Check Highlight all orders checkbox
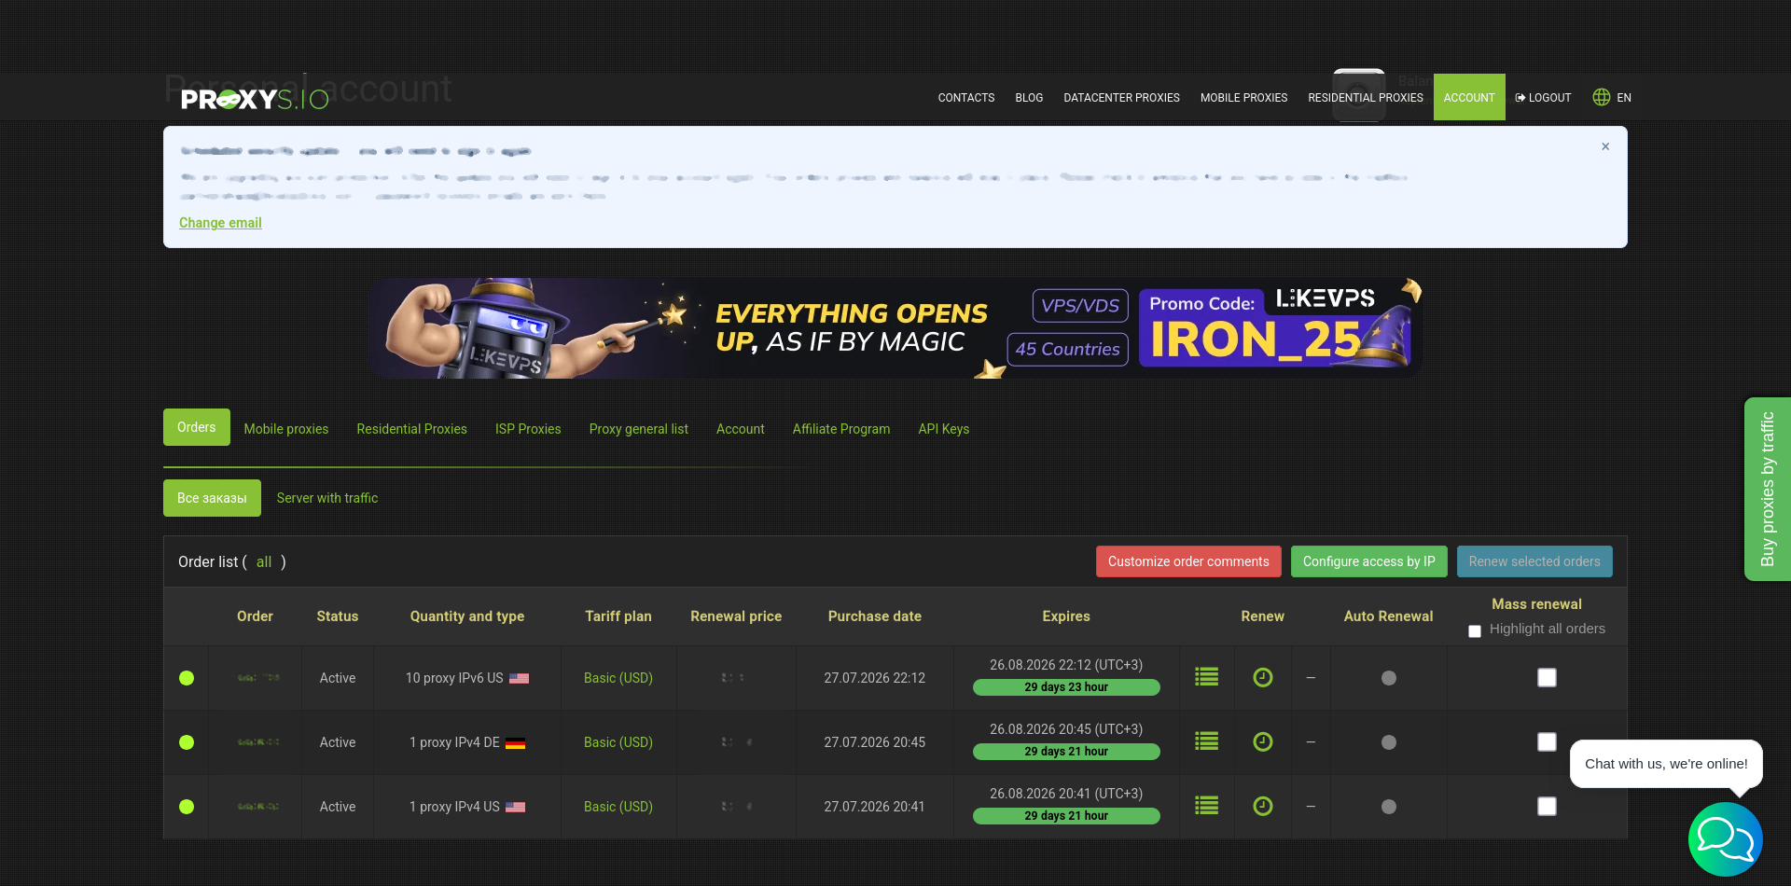The width and height of the screenshot is (1791, 886). click(x=1475, y=631)
